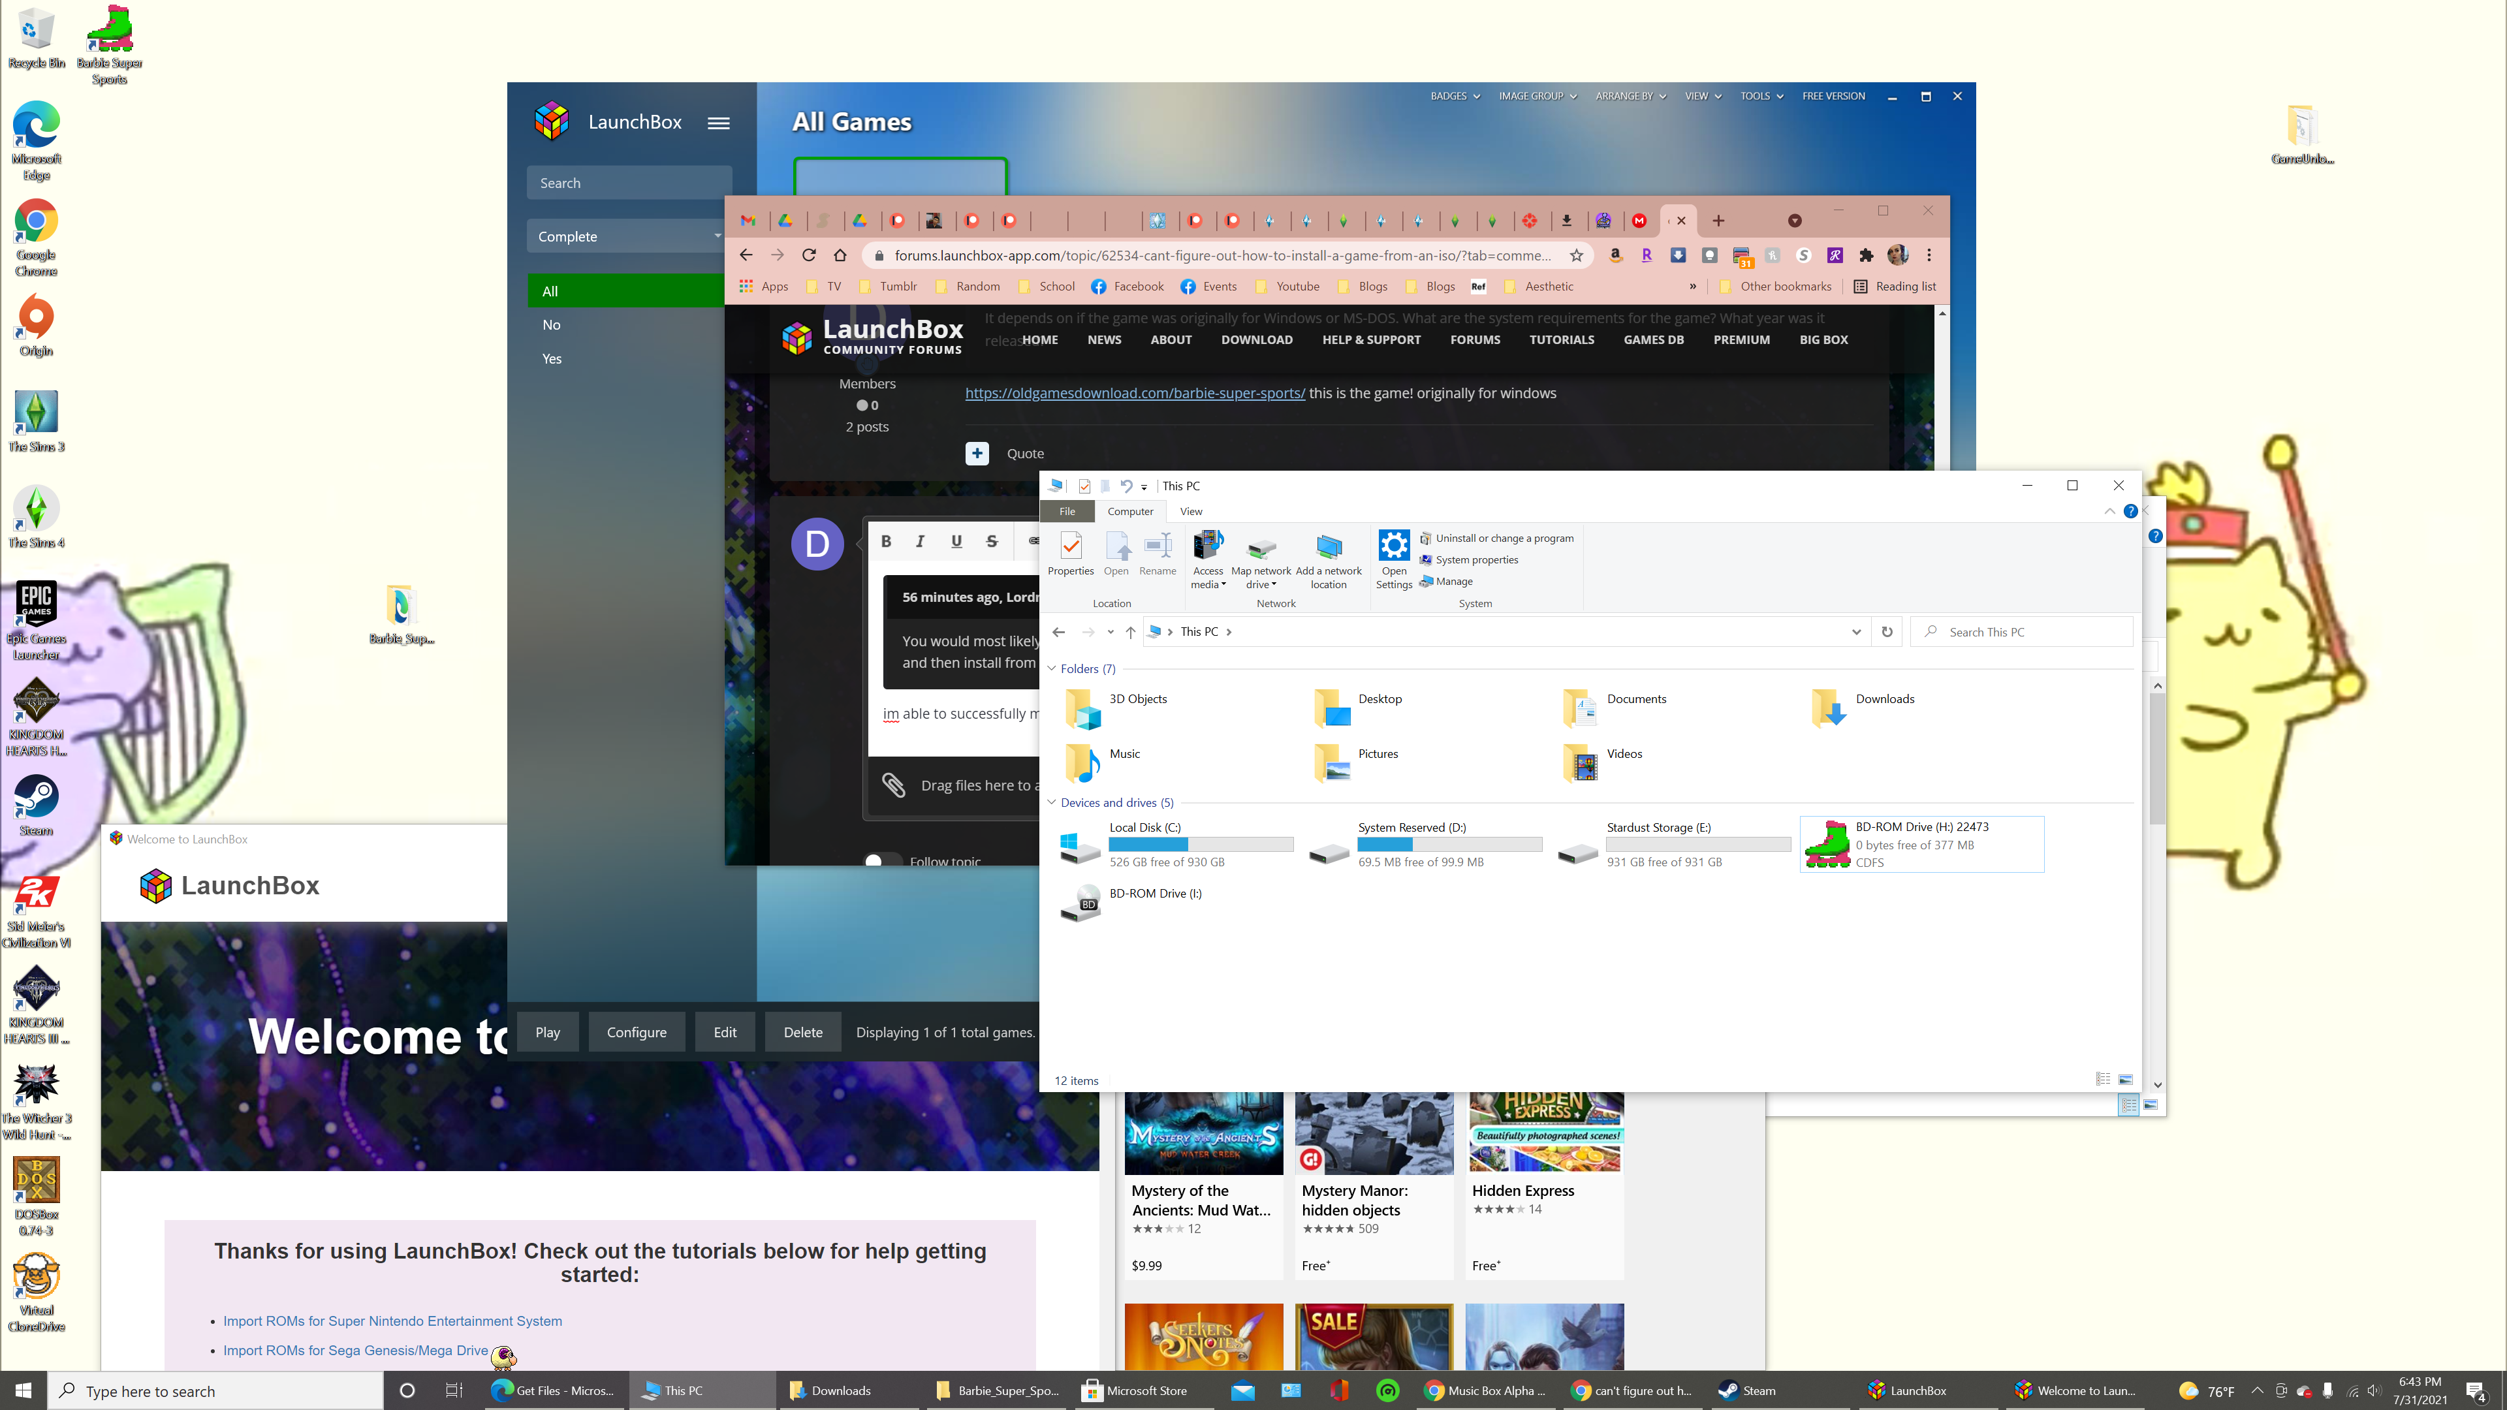Click the Play button in LaunchBox
Screen dimensions: 2507x1410
coord(548,1031)
